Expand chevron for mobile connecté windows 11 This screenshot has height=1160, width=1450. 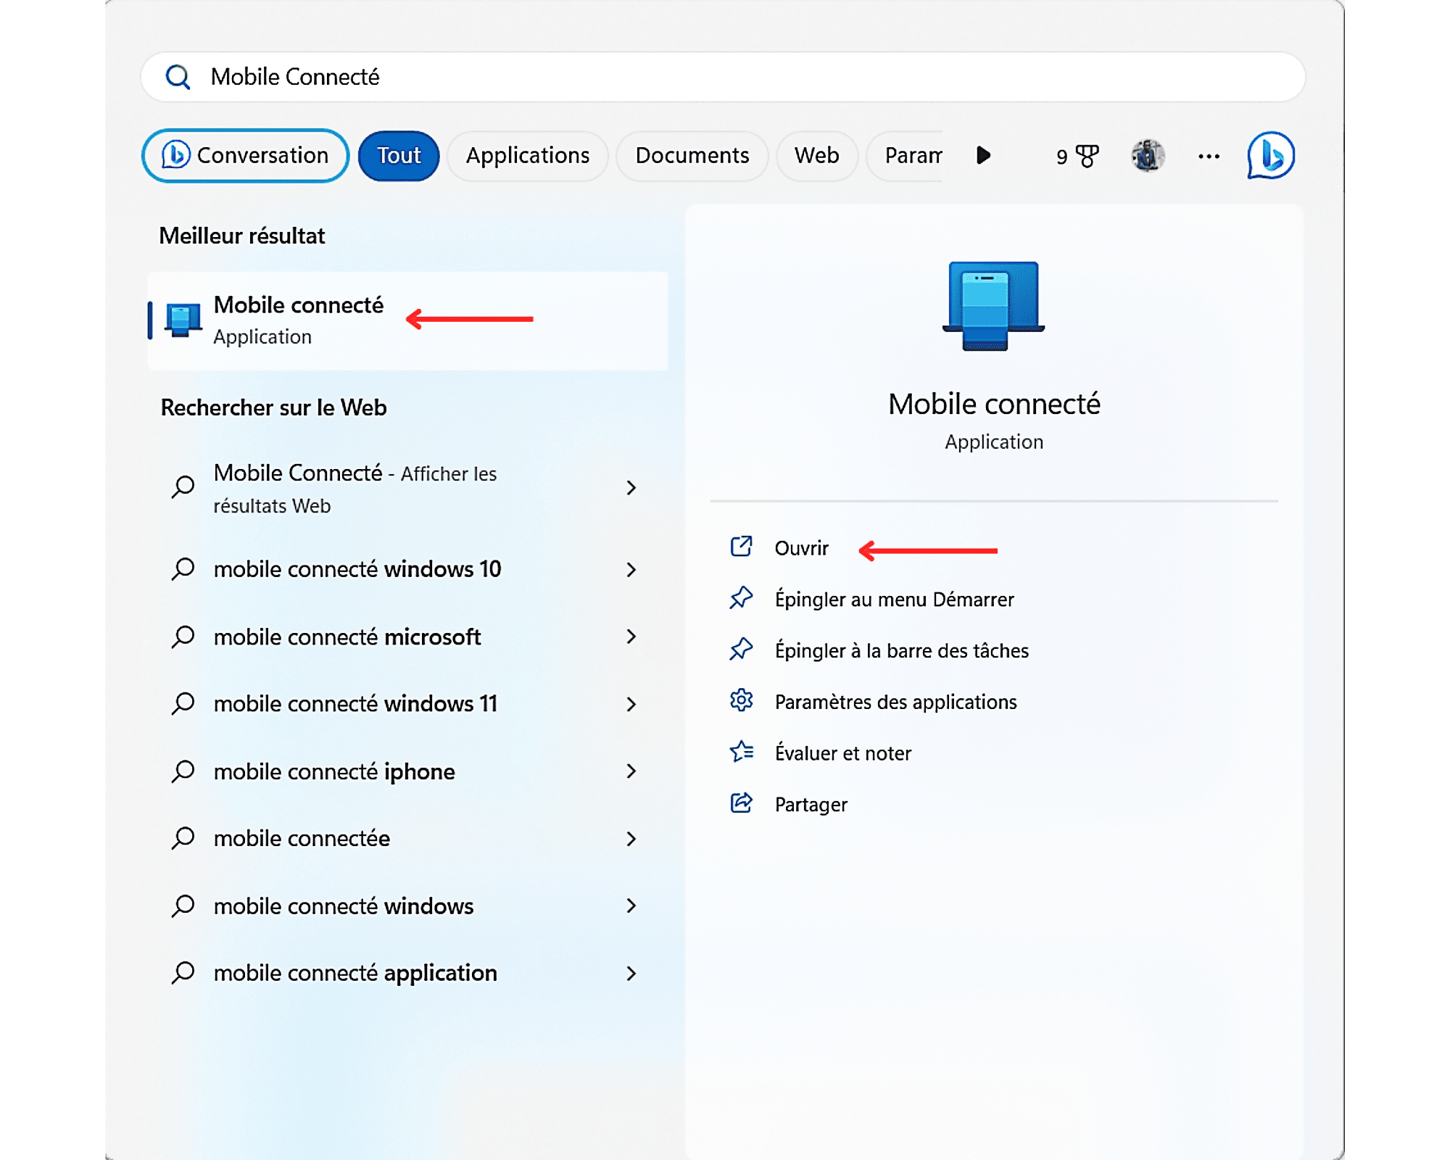[631, 704]
